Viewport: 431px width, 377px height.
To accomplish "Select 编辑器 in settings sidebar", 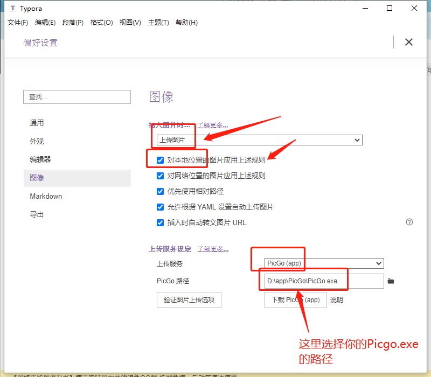I will point(77,159).
